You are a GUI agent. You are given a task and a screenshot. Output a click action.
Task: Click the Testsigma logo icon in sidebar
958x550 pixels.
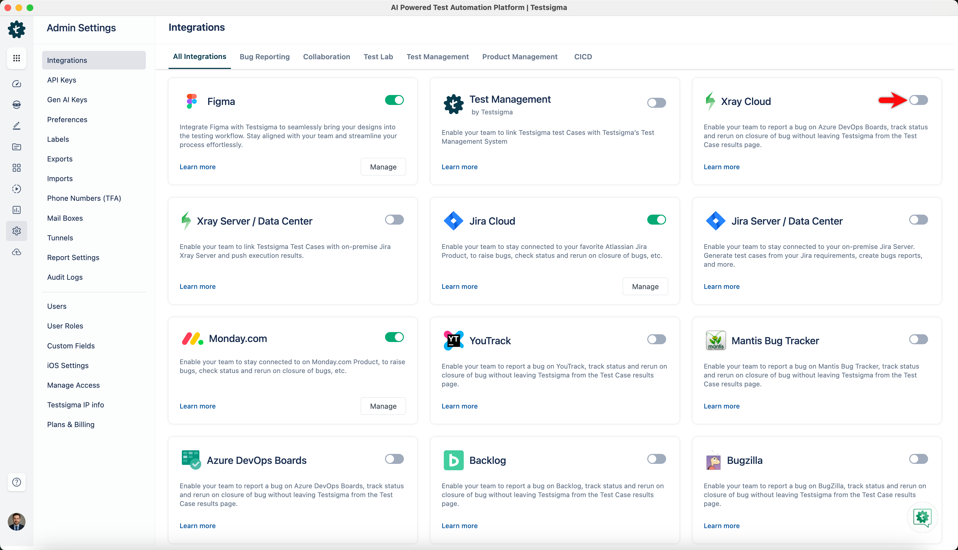(16, 29)
